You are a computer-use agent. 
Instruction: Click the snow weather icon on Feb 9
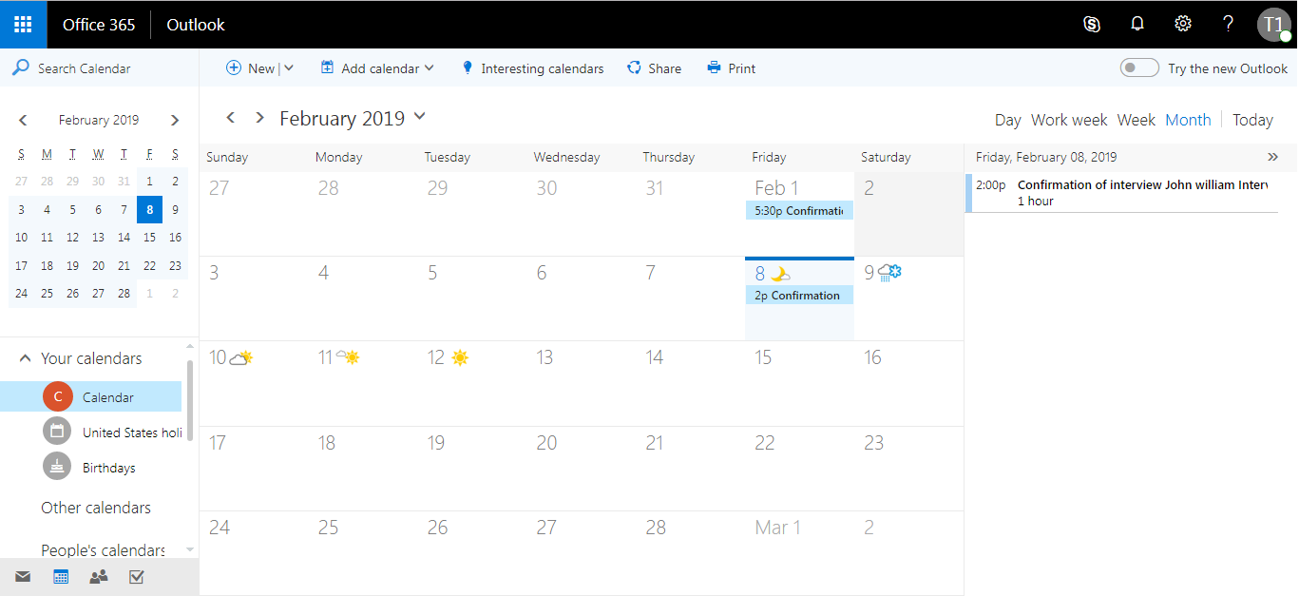pyautogui.click(x=889, y=274)
